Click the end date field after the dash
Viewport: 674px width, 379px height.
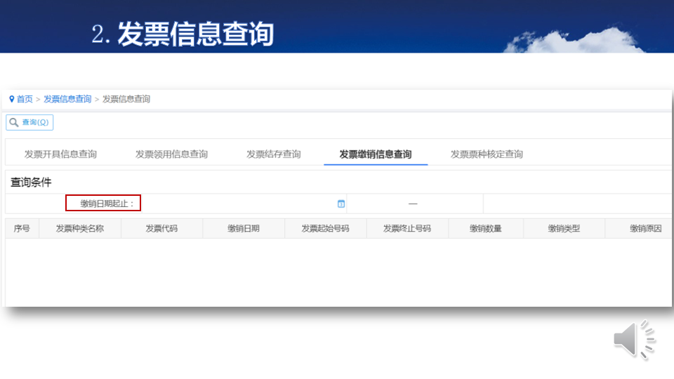click(x=451, y=204)
